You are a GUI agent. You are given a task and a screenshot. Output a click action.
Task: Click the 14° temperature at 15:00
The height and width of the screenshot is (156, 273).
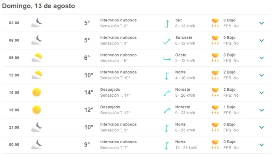coord(89,92)
